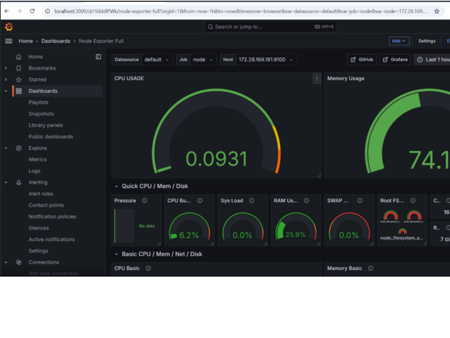Click the site info icon in address bar
Screen dimensions: 450x338
[x=48, y=11]
